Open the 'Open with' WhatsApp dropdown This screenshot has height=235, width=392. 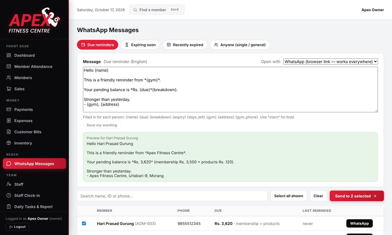(x=331, y=62)
